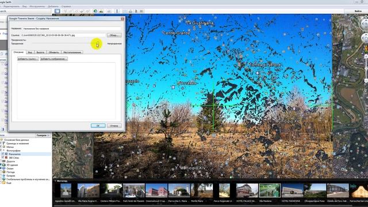Click the Street View pegman icon
The height and width of the screenshot is (207, 368).
366,49
